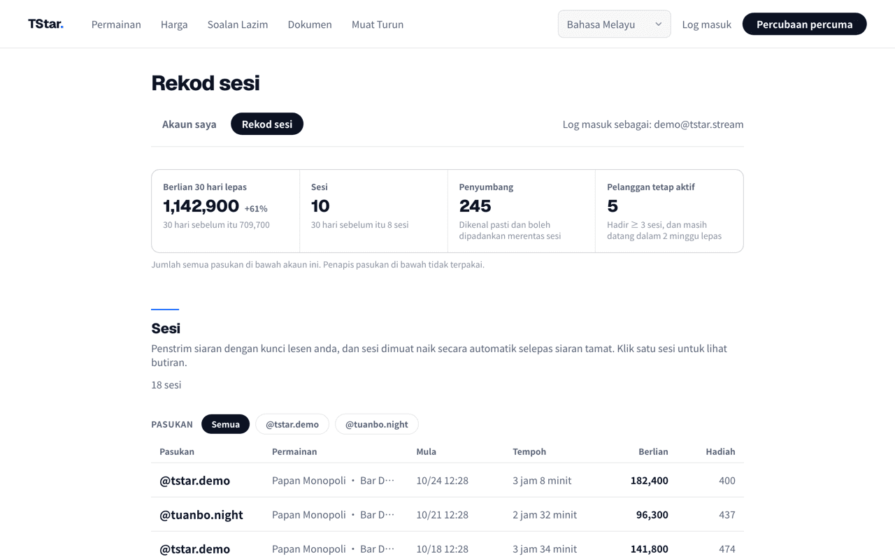Go to the Harga page

coord(174,24)
